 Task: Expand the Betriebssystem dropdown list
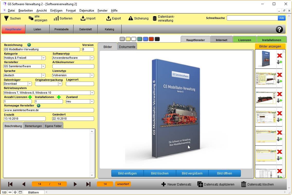click(92, 93)
